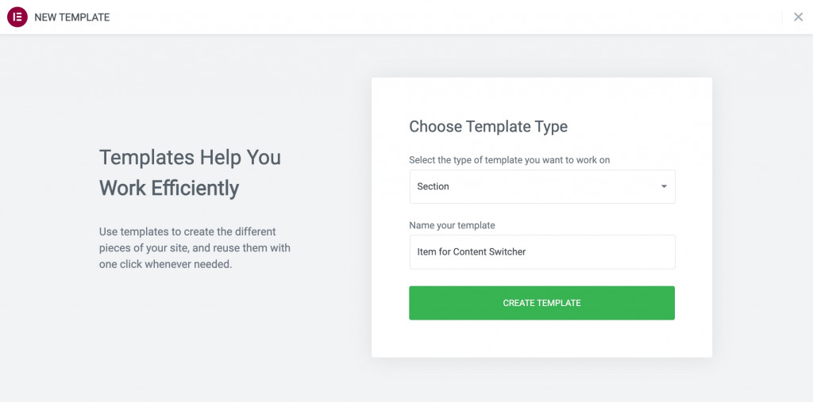Click 'Select the type of template' label
Screen dimensions: 813x402
click(x=509, y=160)
